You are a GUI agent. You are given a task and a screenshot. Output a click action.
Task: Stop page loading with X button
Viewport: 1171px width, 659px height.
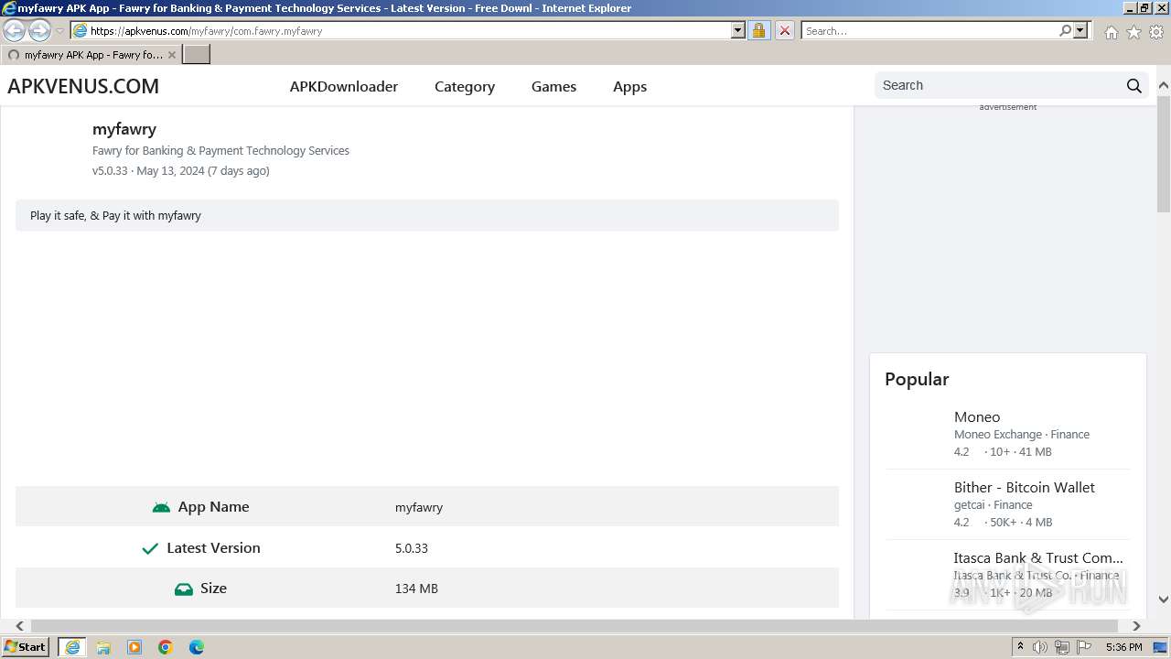point(784,30)
